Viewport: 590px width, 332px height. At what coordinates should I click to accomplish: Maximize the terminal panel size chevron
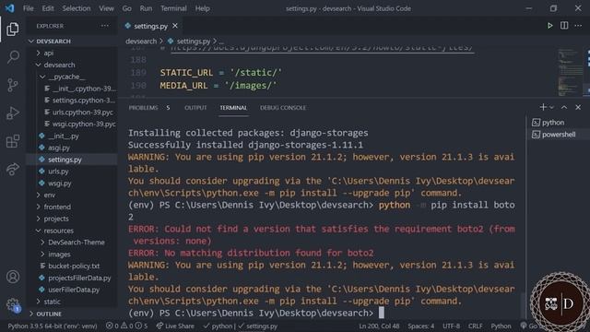pos(564,107)
